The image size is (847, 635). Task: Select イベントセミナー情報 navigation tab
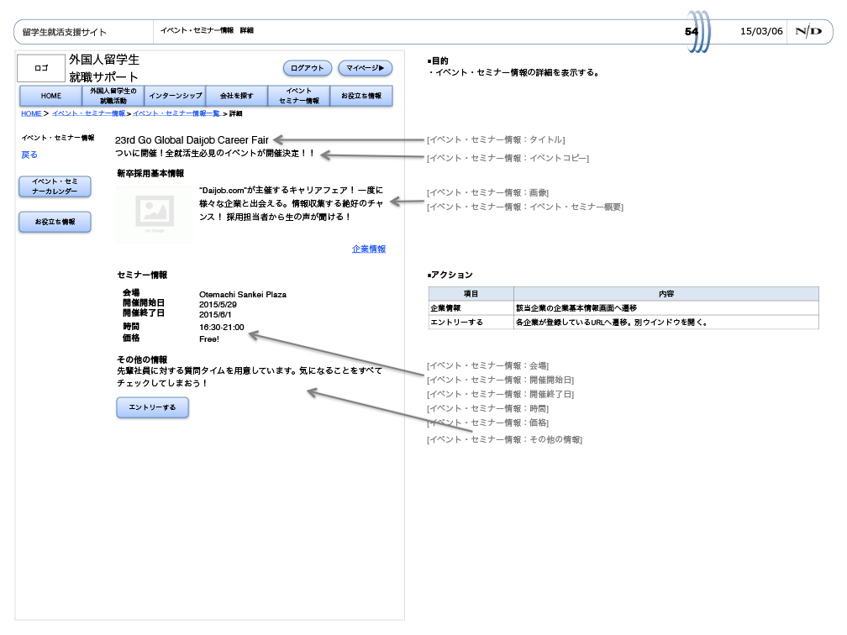[x=298, y=96]
